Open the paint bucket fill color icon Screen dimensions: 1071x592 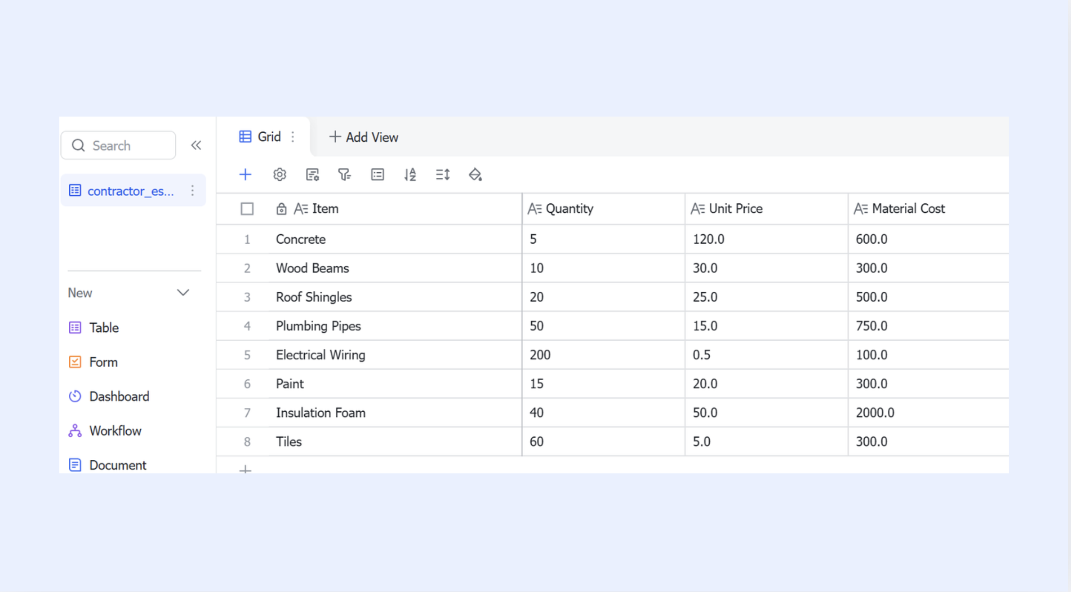coord(475,175)
